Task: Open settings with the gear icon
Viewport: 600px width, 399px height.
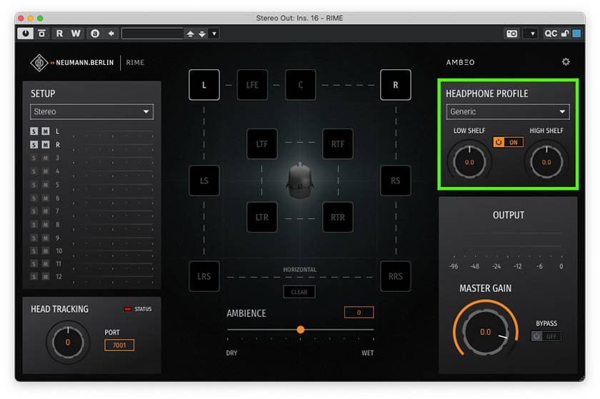Action: tap(566, 62)
